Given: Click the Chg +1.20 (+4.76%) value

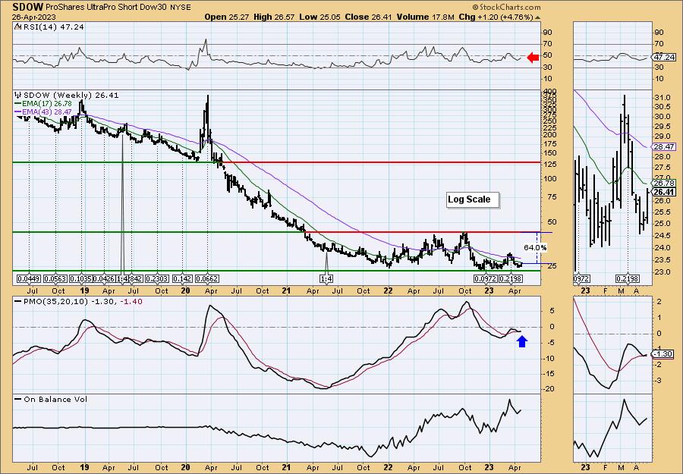Looking at the screenshot, I should 496,17.
